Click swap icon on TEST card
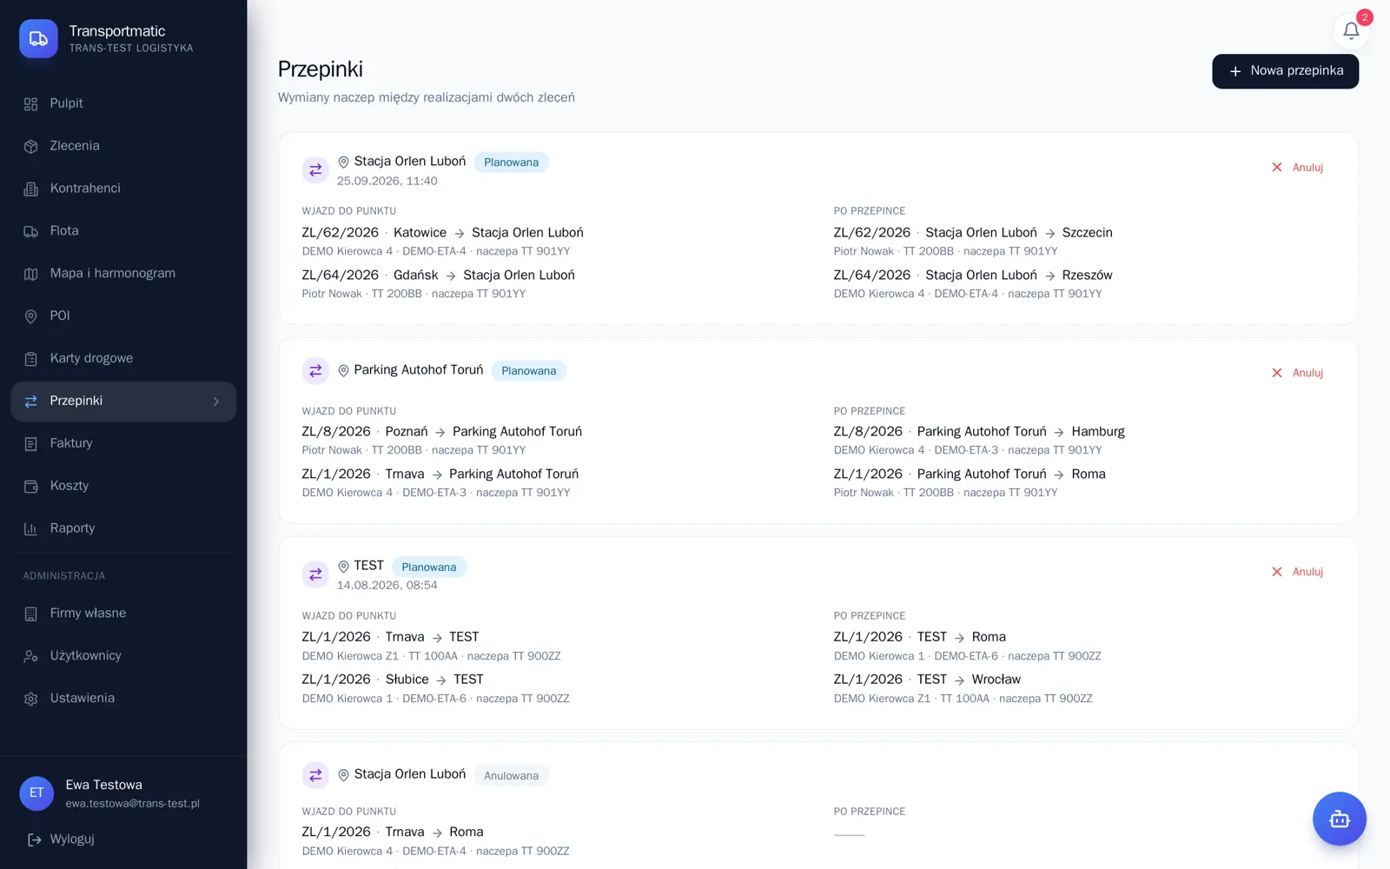This screenshot has width=1390, height=869. pyautogui.click(x=315, y=574)
